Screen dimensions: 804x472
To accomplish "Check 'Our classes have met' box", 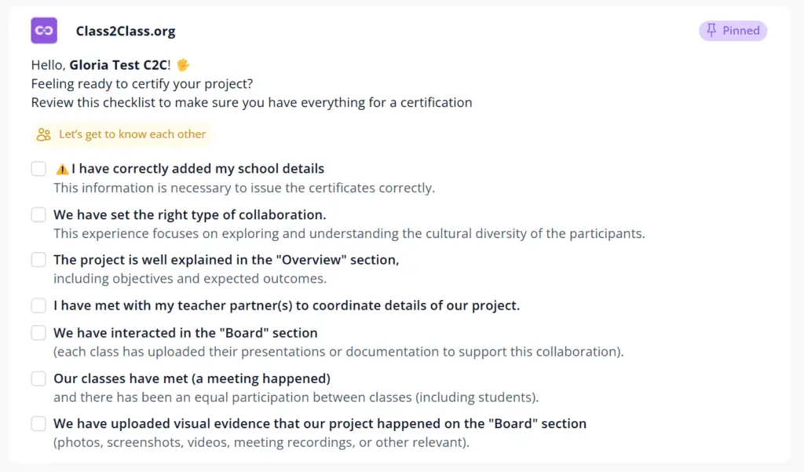I will [x=38, y=379].
